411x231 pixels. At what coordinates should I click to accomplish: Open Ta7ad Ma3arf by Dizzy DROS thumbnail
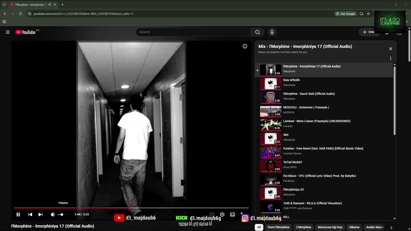tap(271, 166)
